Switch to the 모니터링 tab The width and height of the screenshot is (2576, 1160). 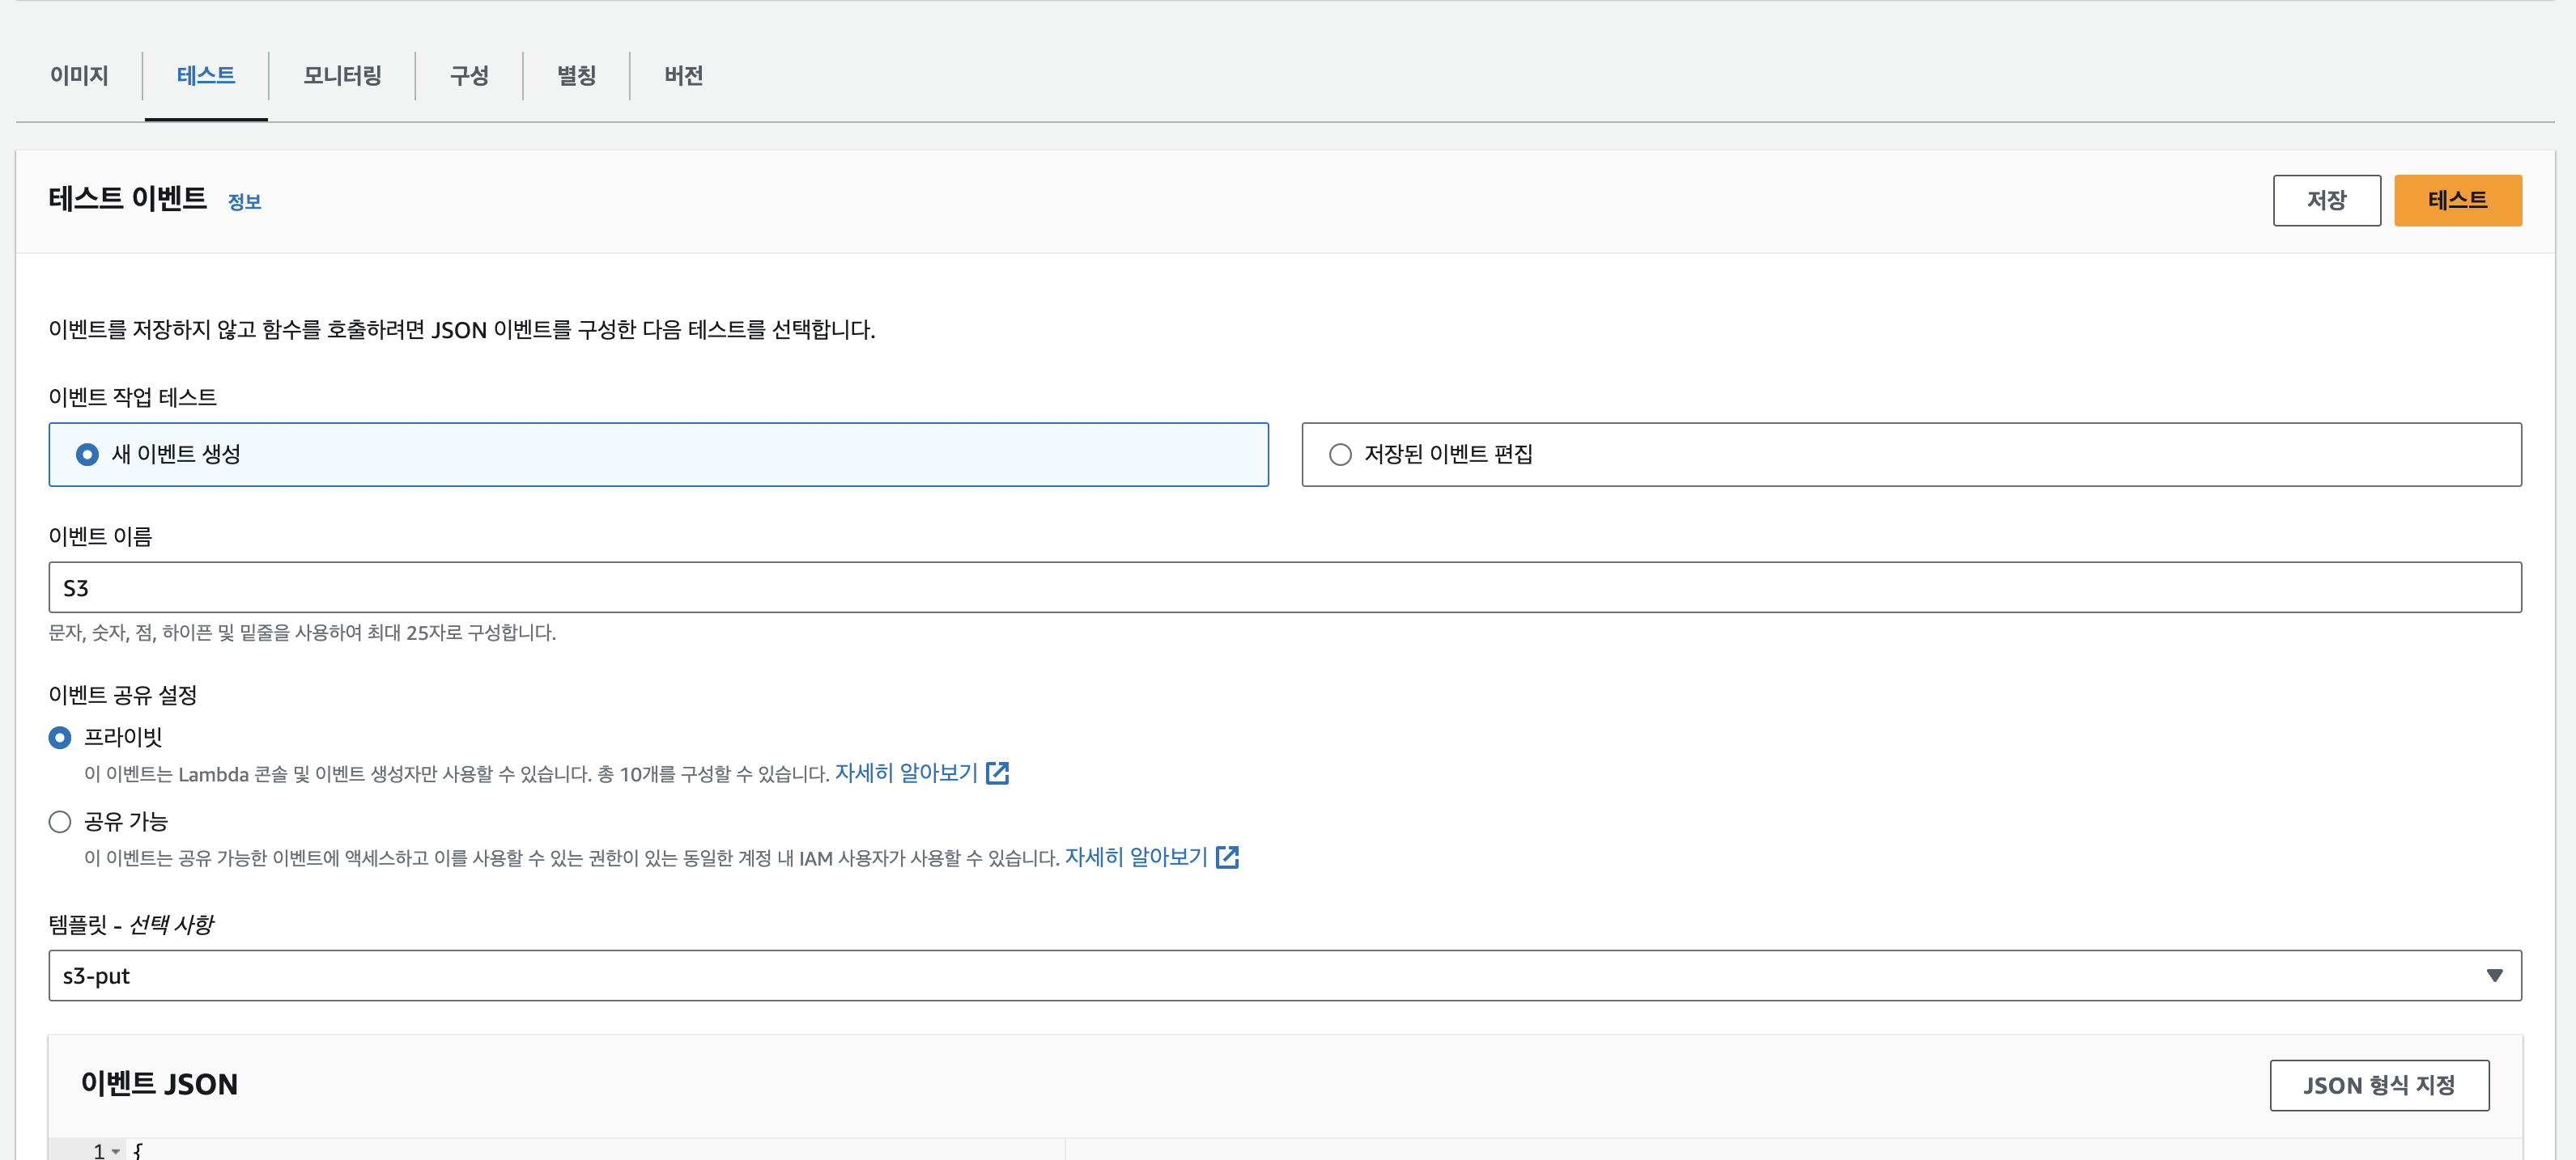point(342,76)
